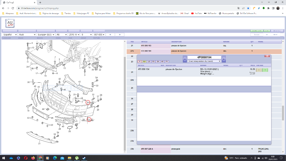Image resolution: width=286 pixels, height=161 pixels.
Task: Toggle the red star region filter
Action: 140,61
